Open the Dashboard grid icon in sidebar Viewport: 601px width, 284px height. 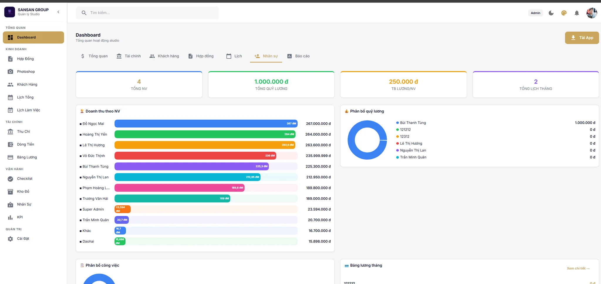[10, 38]
